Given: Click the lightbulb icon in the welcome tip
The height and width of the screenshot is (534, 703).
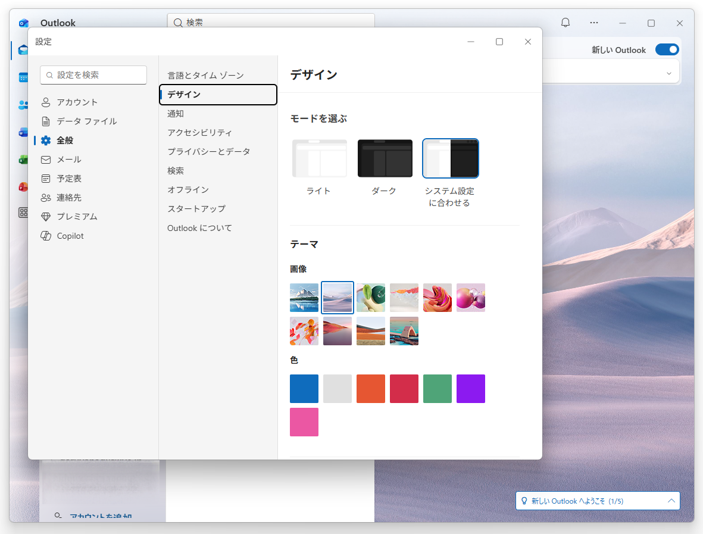Looking at the screenshot, I should 524,501.
